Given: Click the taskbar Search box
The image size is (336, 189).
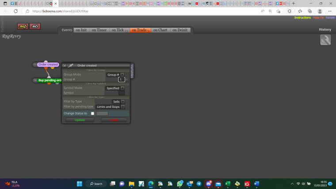Looking at the screenshot, I should [96, 184].
